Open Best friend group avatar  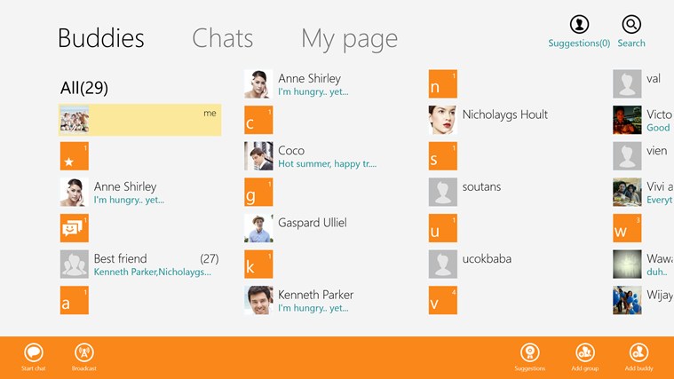[x=75, y=265]
